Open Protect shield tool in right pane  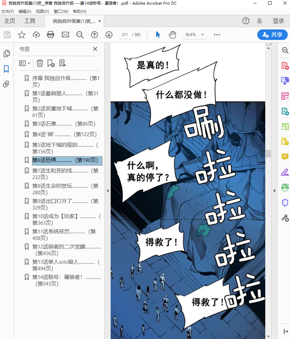click(285, 203)
